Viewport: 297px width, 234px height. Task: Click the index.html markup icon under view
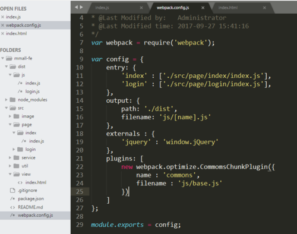click(x=20, y=182)
